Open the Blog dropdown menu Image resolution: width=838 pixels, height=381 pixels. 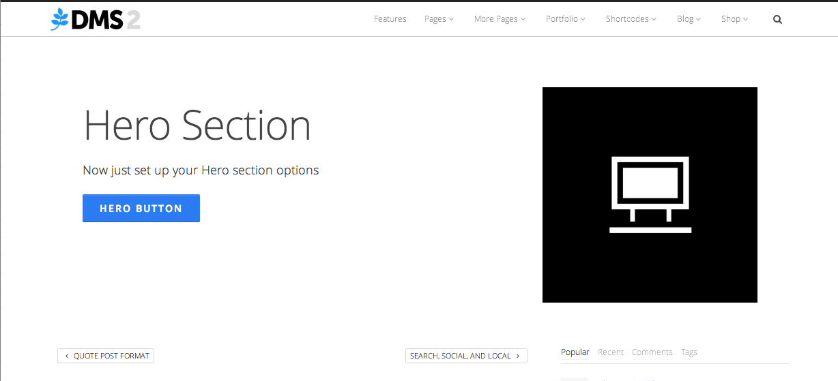click(689, 19)
